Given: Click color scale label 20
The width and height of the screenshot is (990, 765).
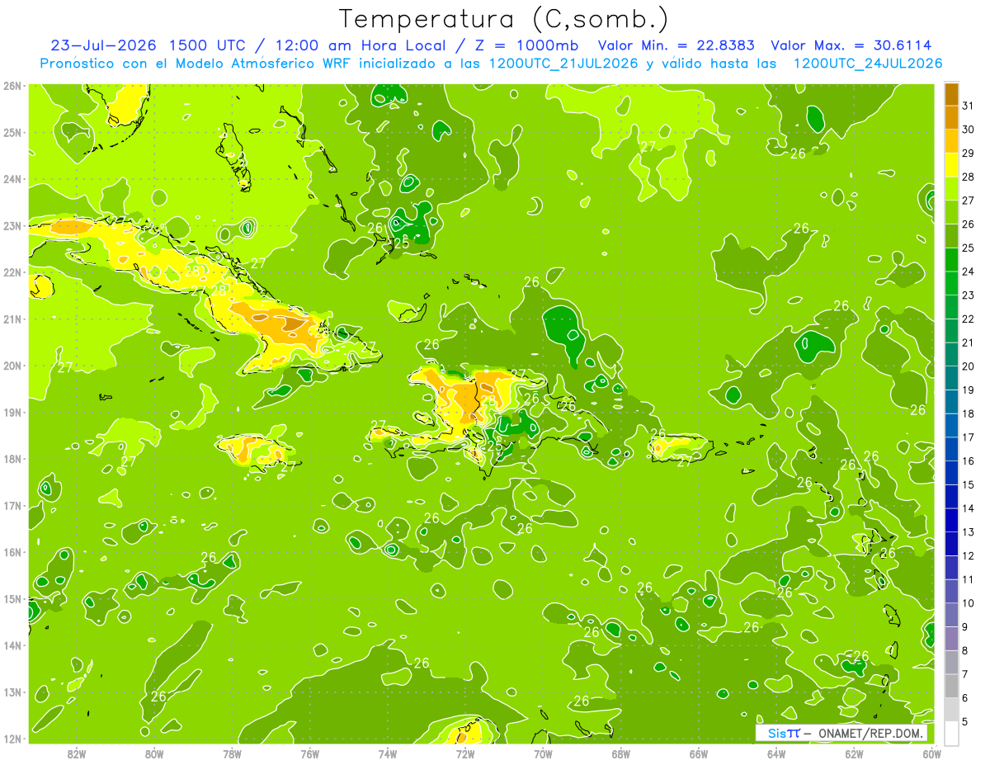Looking at the screenshot, I should click(x=969, y=366).
